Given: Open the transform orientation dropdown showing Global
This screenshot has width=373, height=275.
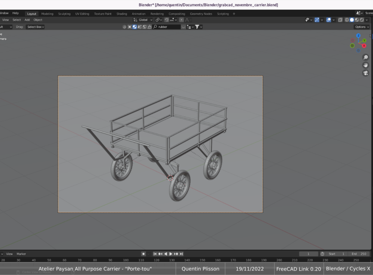Looking at the screenshot, I should point(143,19).
